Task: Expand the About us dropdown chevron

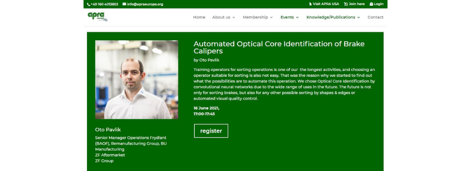Action: pyautogui.click(x=233, y=18)
